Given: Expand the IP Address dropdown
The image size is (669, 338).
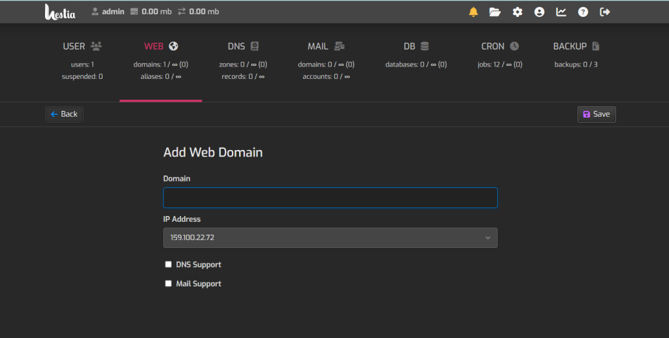Looking at the screenshot, I should [330, 238].
